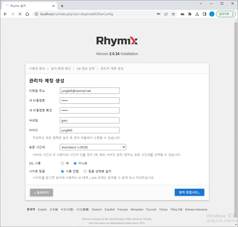Toggle the side panel icon
The image size is (238, 227).
point(204,14)
